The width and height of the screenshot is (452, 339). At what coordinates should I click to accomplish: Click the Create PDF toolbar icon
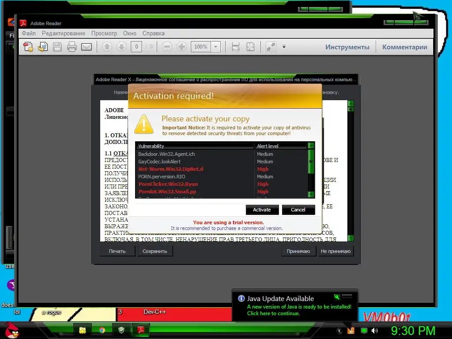(x=28, y=47)
